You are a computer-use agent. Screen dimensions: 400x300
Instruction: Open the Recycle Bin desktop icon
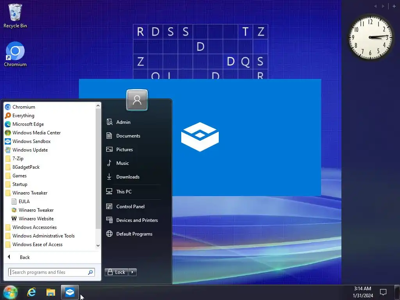15,16
